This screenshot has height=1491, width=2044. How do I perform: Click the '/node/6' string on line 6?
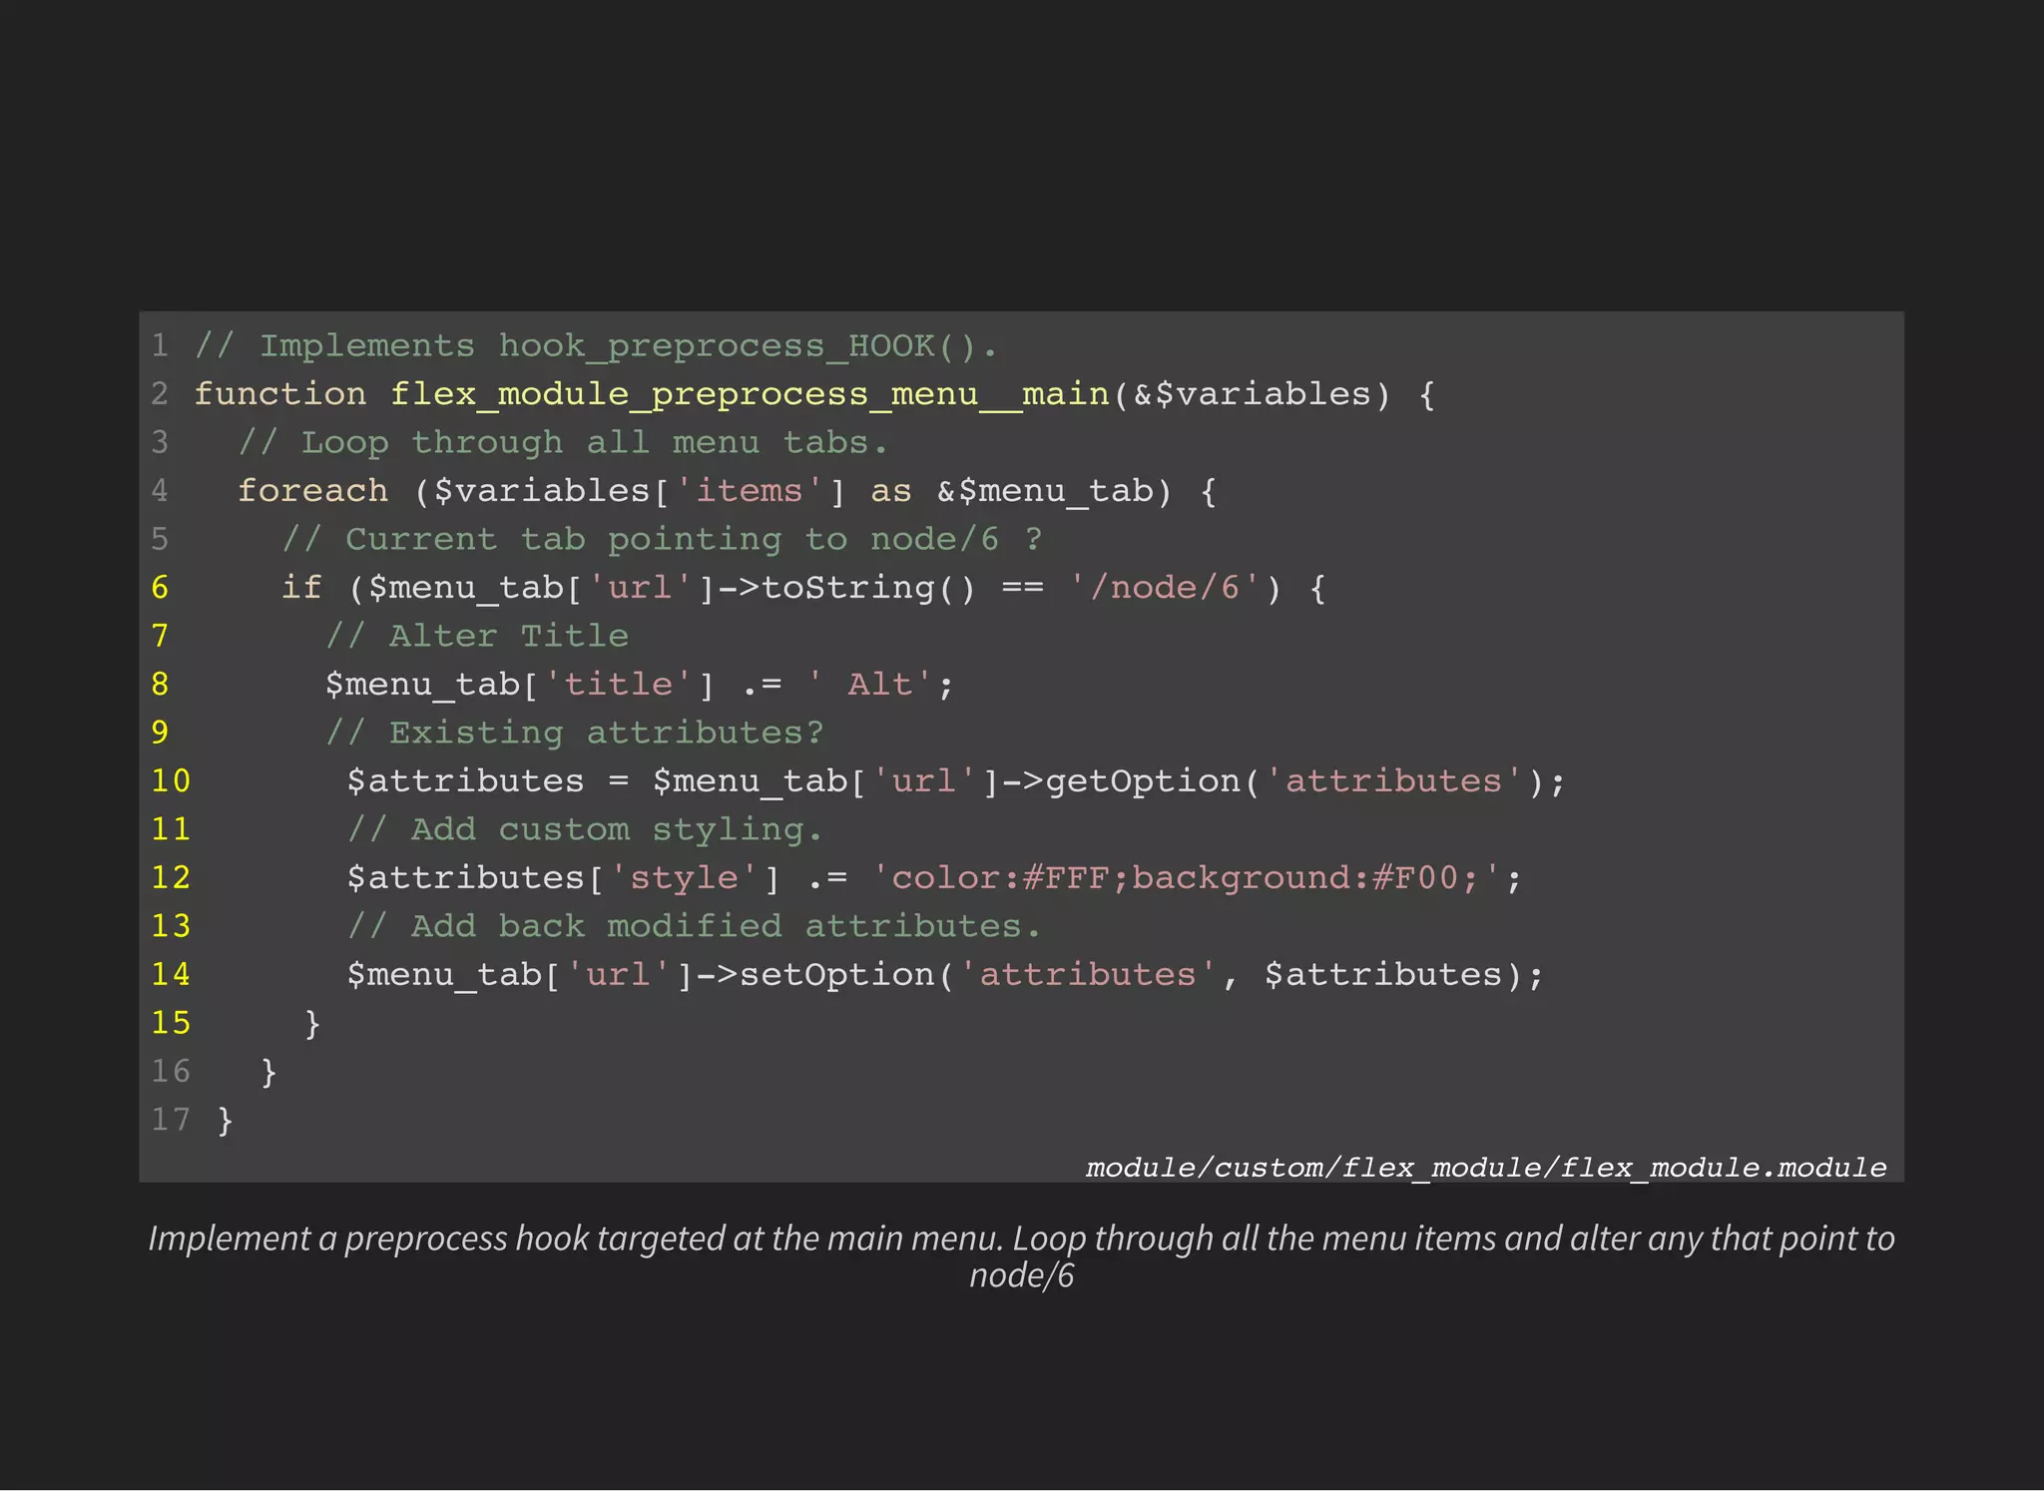[x=1164, y=588]
